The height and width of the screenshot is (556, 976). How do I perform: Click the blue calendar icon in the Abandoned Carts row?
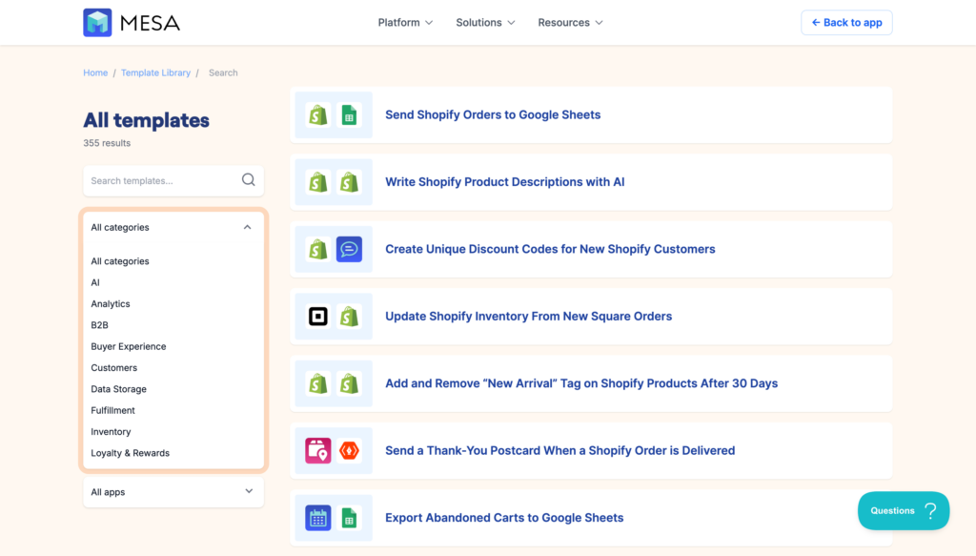click(x=318, y=518)
